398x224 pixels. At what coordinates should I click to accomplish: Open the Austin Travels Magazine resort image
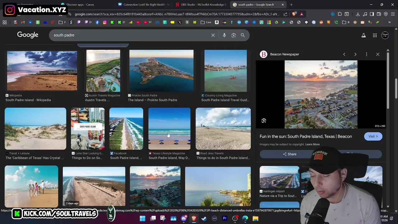click(103, 71)
